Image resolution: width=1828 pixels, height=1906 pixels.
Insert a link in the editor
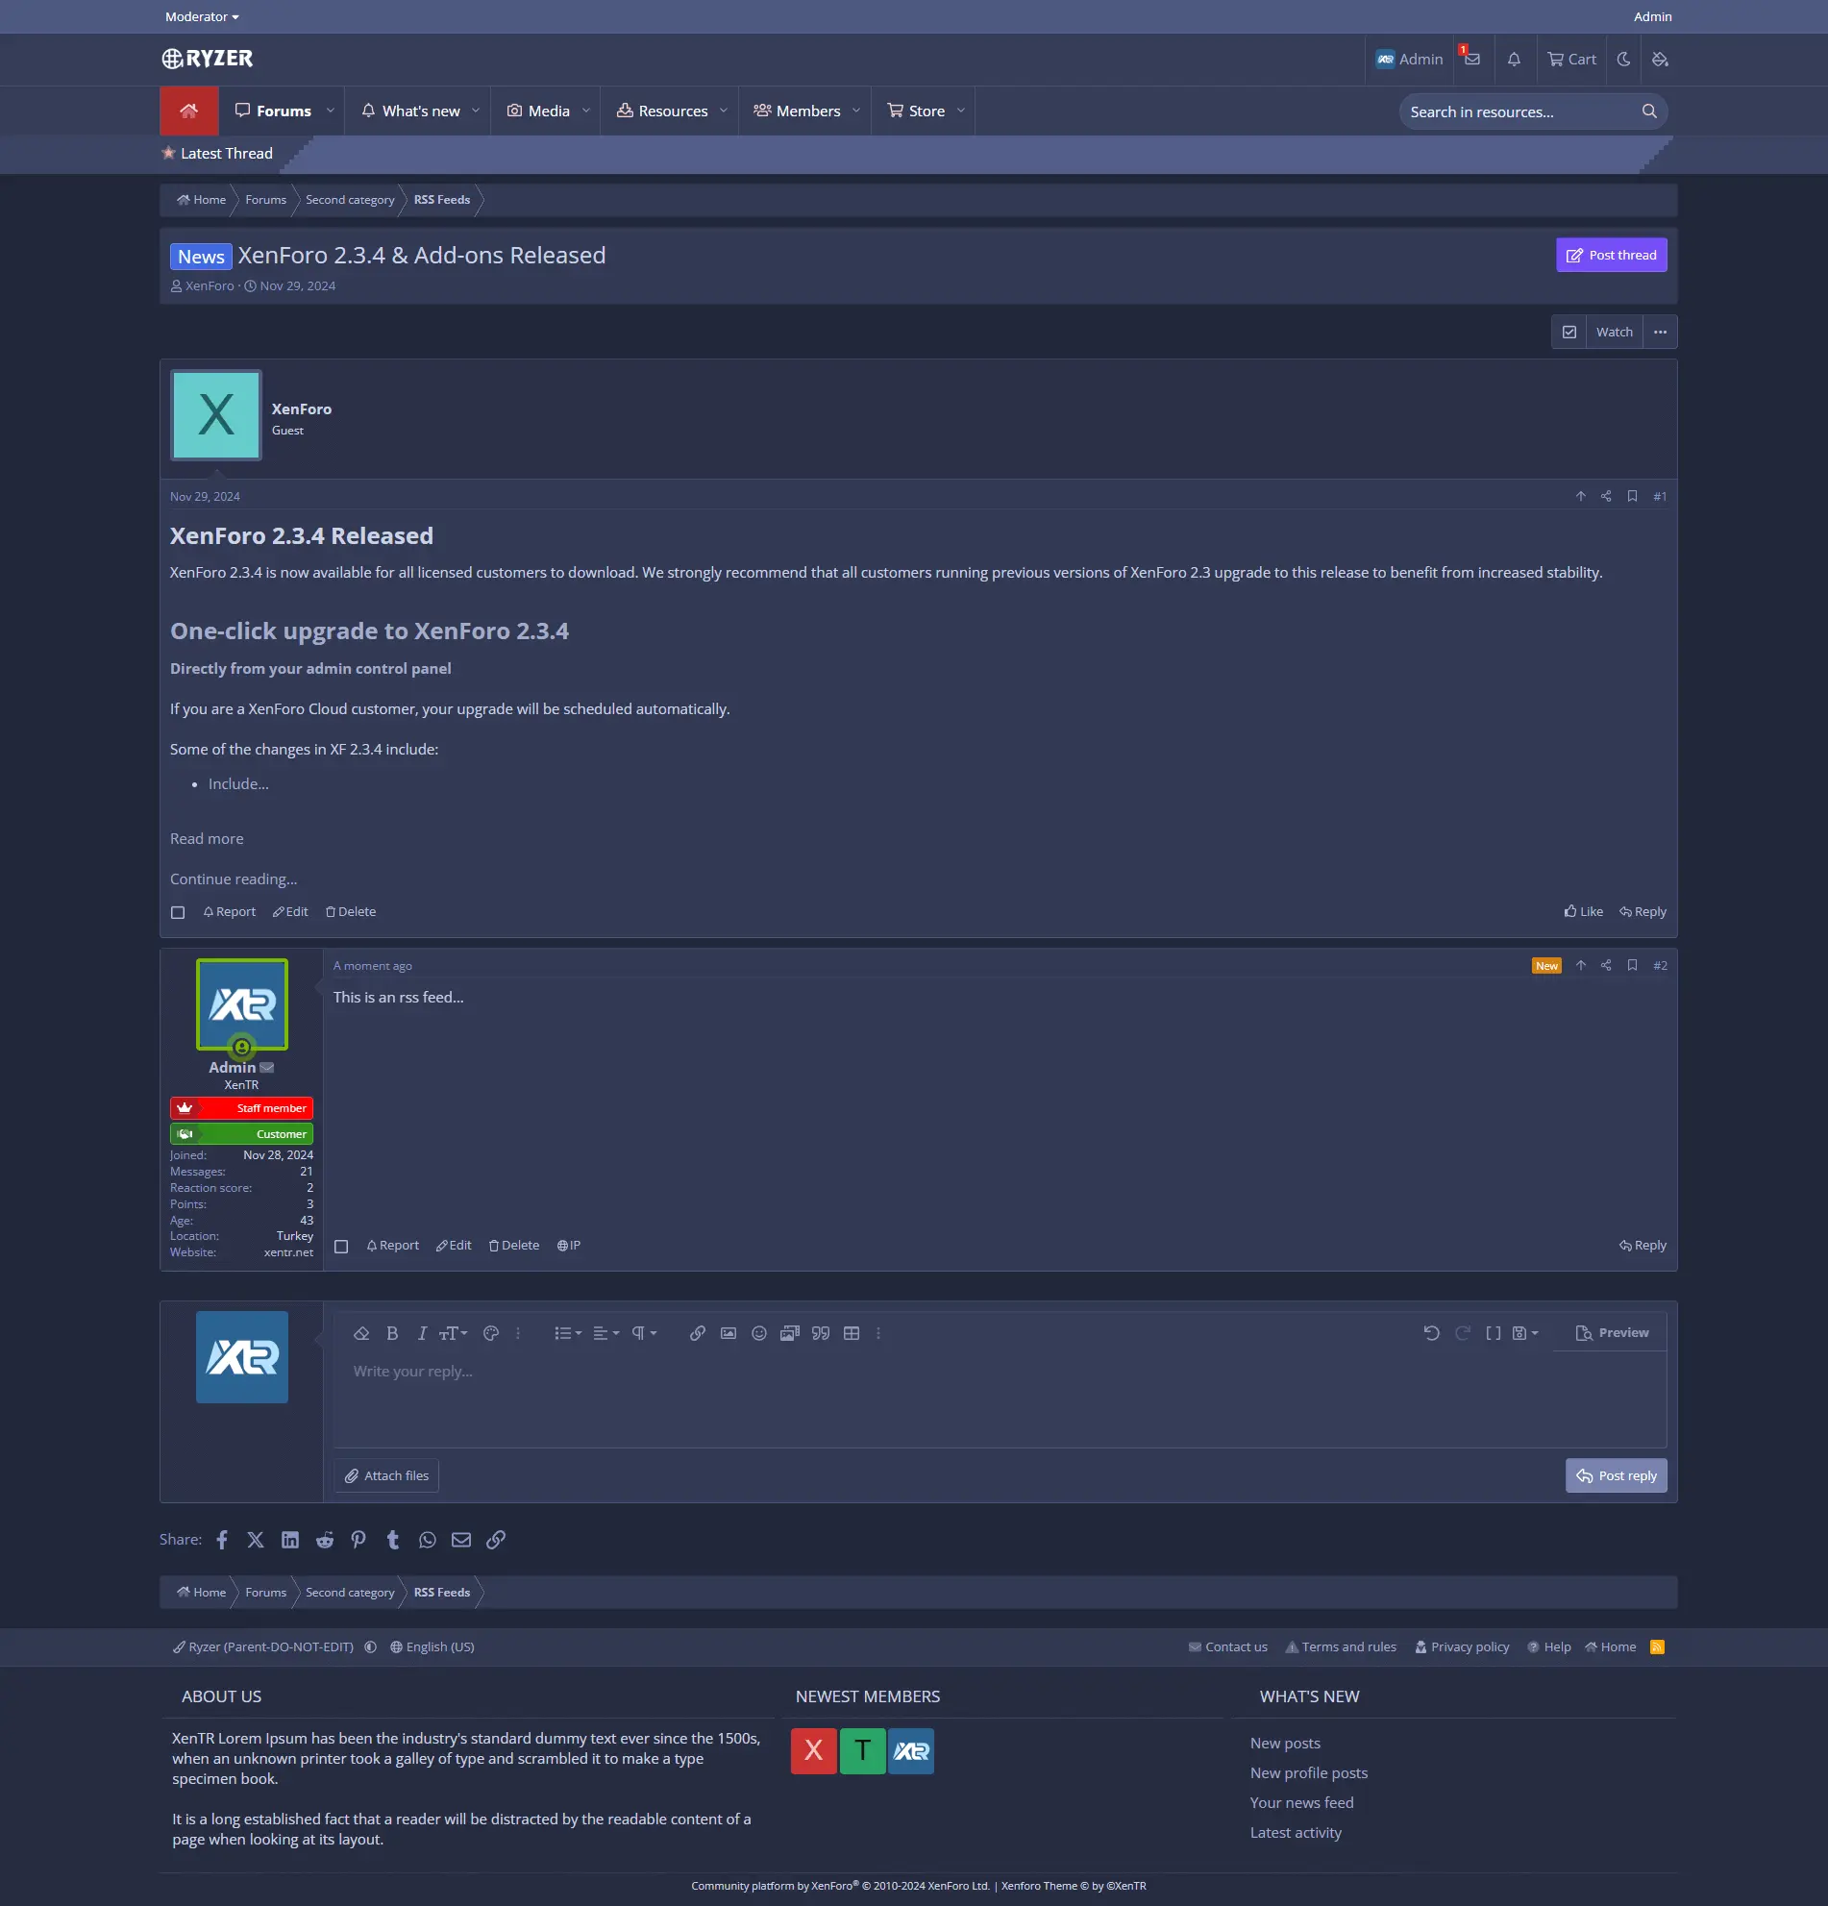(x=697, y=1333)
